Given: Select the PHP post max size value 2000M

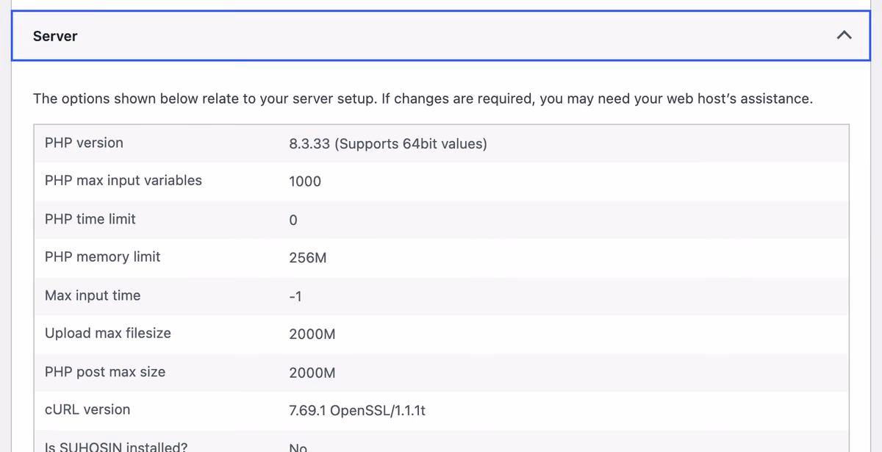Looking at the screenshot, I should click(x=312, y=373).
